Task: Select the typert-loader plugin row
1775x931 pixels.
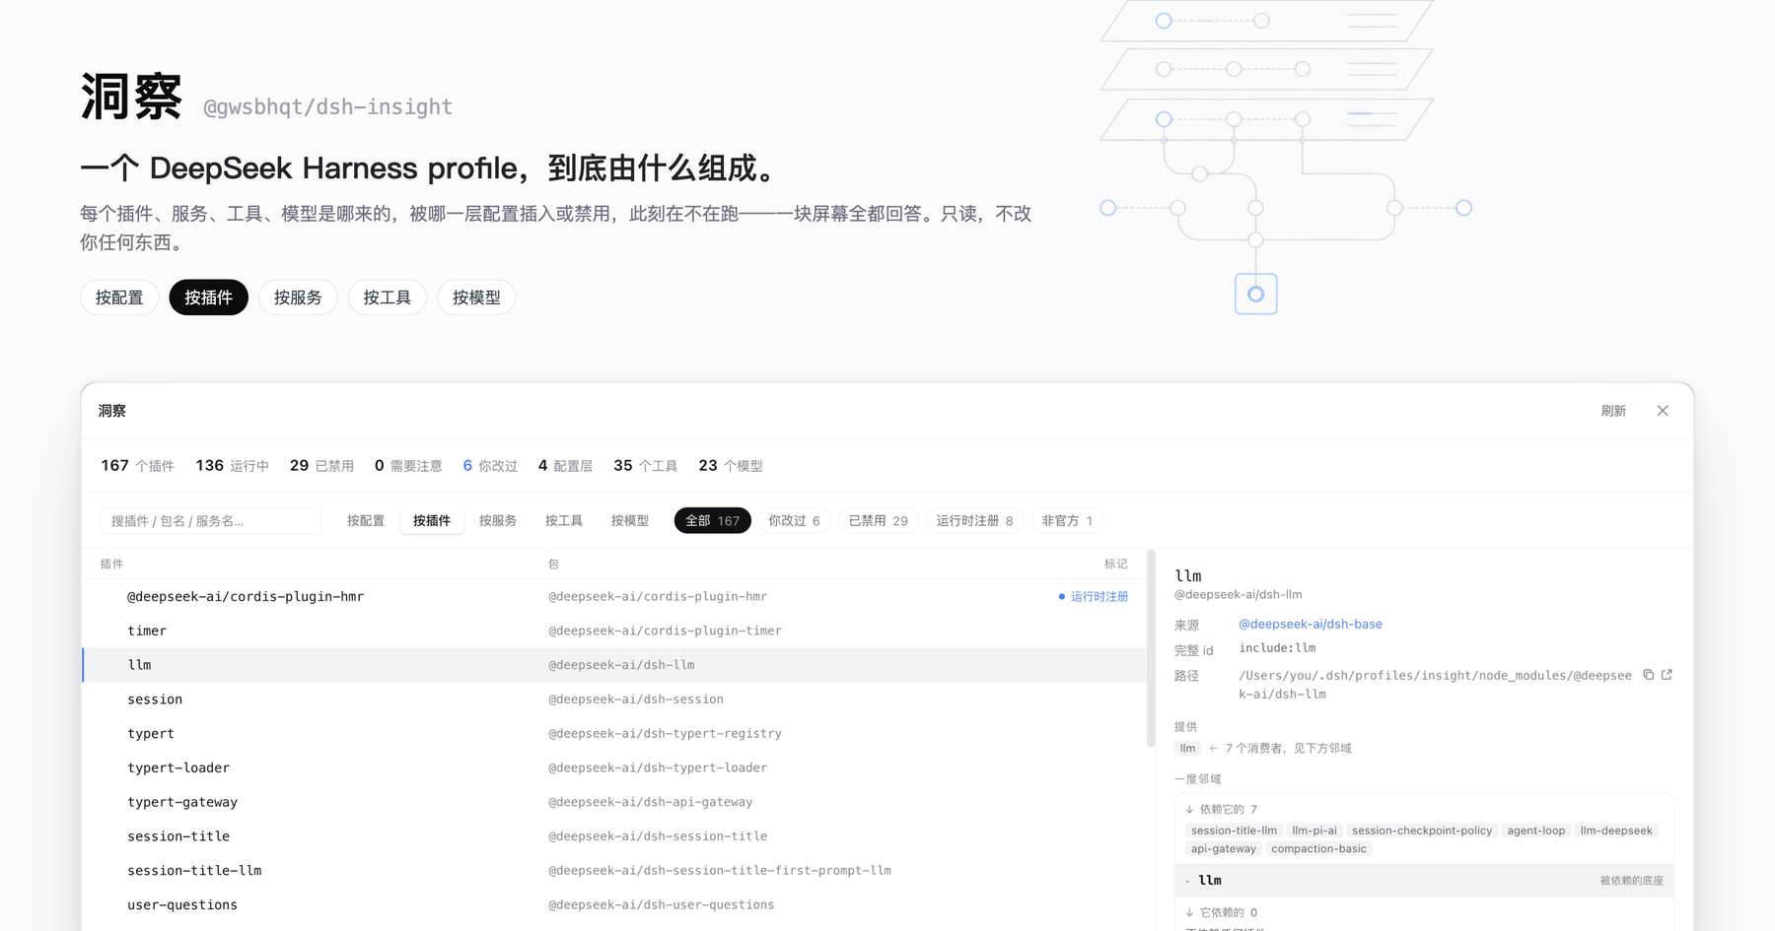Action: 614,767
